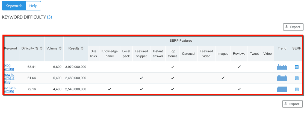Screen dimensions: 307x113
Task: Click Knowledge panel checkmark for content writing
Action: tap(110, 89)
